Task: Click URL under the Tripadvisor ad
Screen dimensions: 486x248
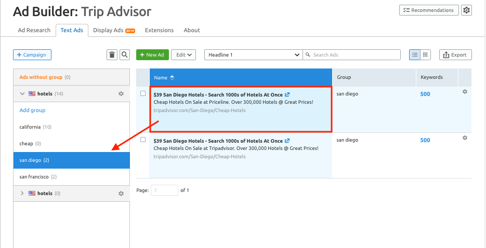Action: 200,157
